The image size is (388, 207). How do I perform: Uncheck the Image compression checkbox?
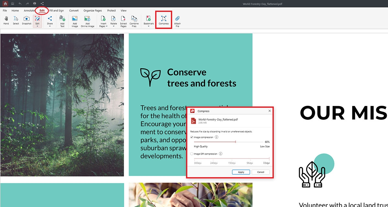192,137
